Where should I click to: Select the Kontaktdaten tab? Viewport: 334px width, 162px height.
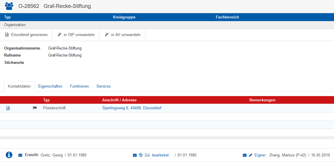click(x=19, y=86)
